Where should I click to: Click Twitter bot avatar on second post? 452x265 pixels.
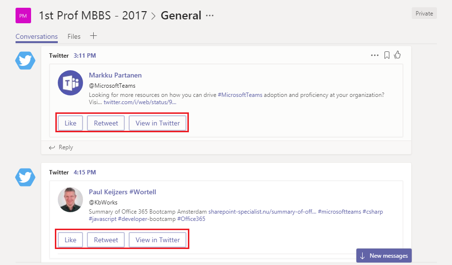(25, 177)
